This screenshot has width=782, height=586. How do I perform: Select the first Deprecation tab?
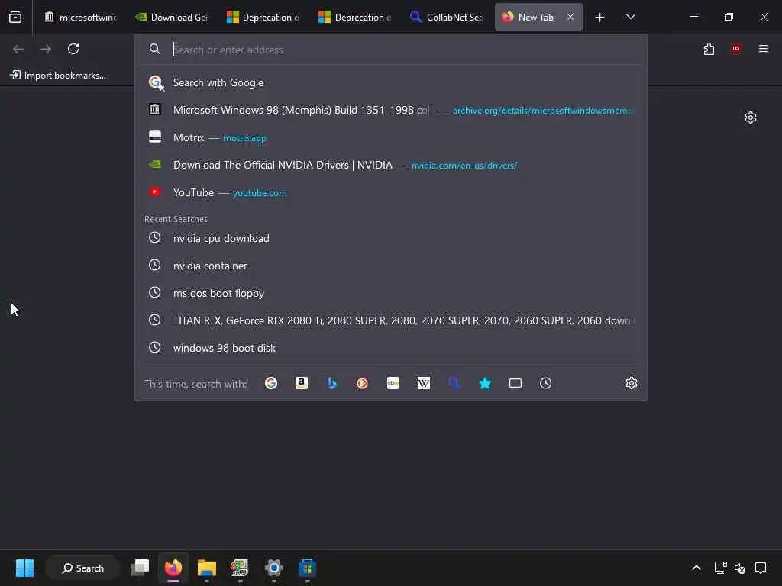click(263, 17)
